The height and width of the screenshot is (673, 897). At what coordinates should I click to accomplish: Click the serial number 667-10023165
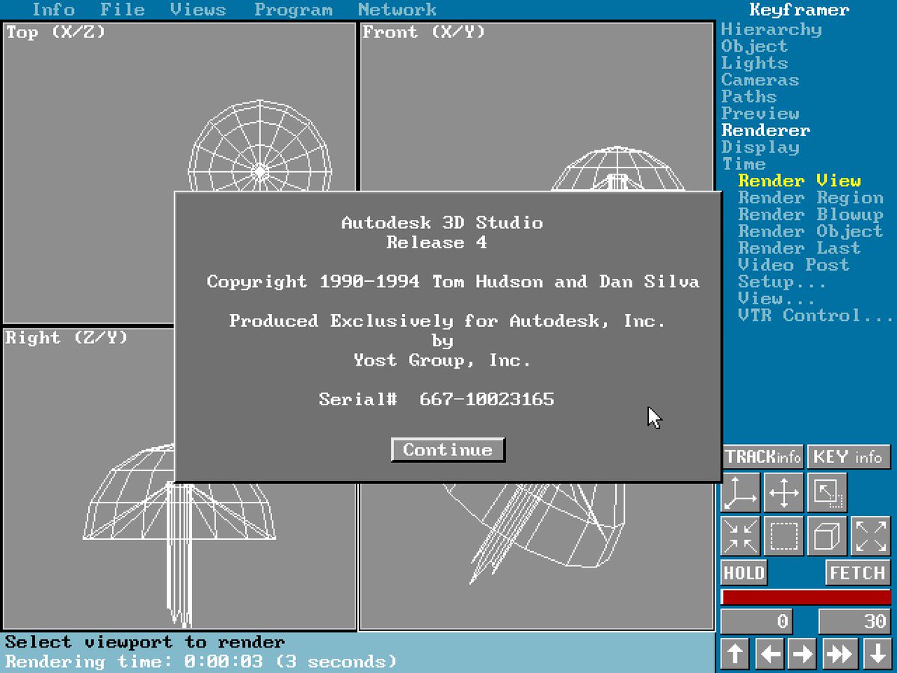[487, 399]
